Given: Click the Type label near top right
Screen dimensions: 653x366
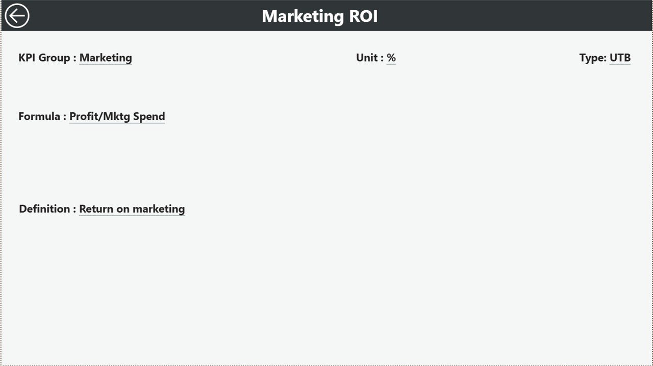Looking at the screenshot, I should (591, 58).
